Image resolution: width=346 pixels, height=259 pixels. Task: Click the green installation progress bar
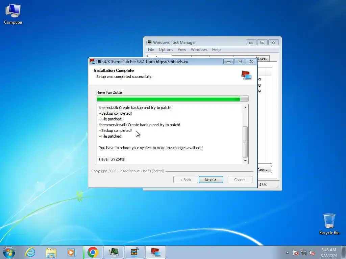pos(172,99)
